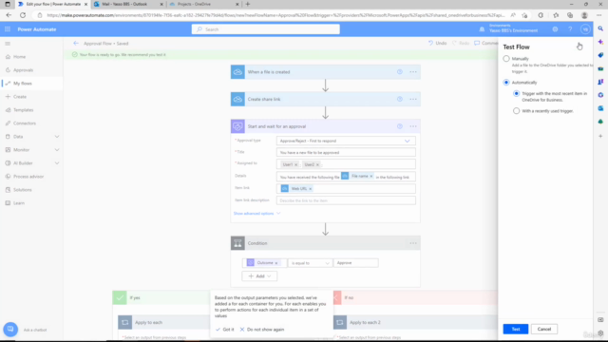Click Do not show again in the tooltip
The image size is (608, 342).
pos(262,330)
